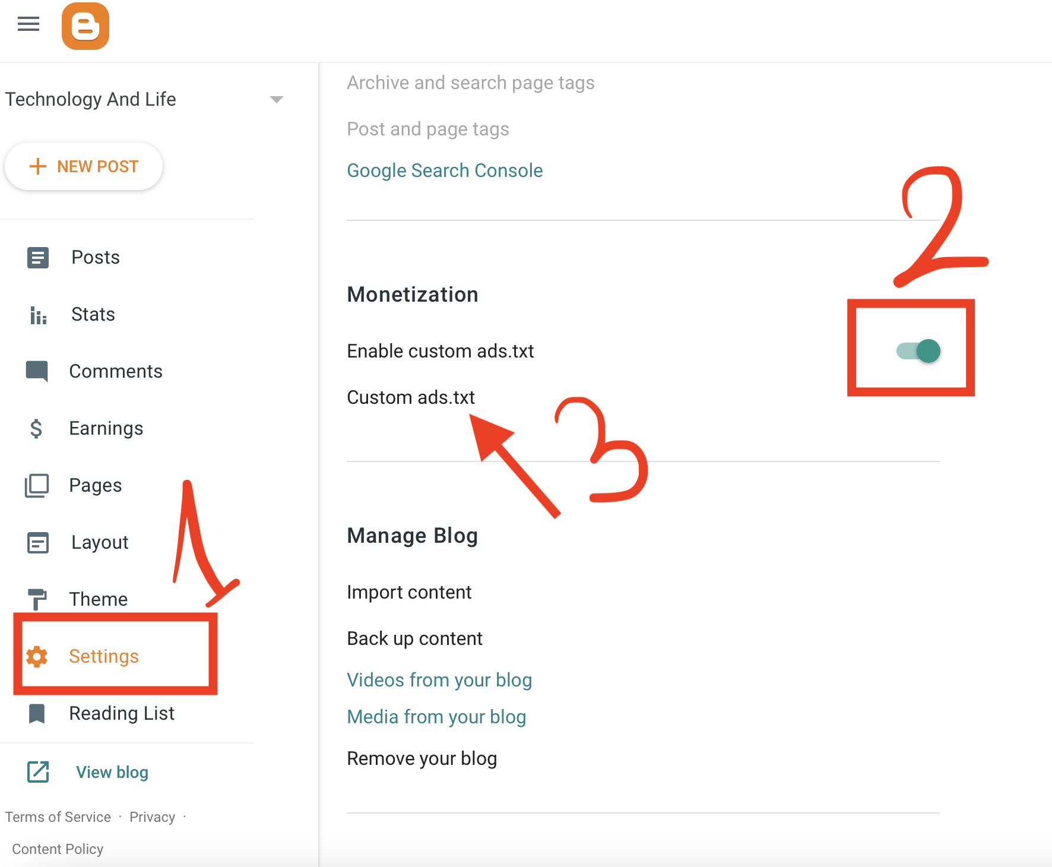1052x867 pixels.
Task: Open the hamburger navigation menu
Action: tap(28, 24)
